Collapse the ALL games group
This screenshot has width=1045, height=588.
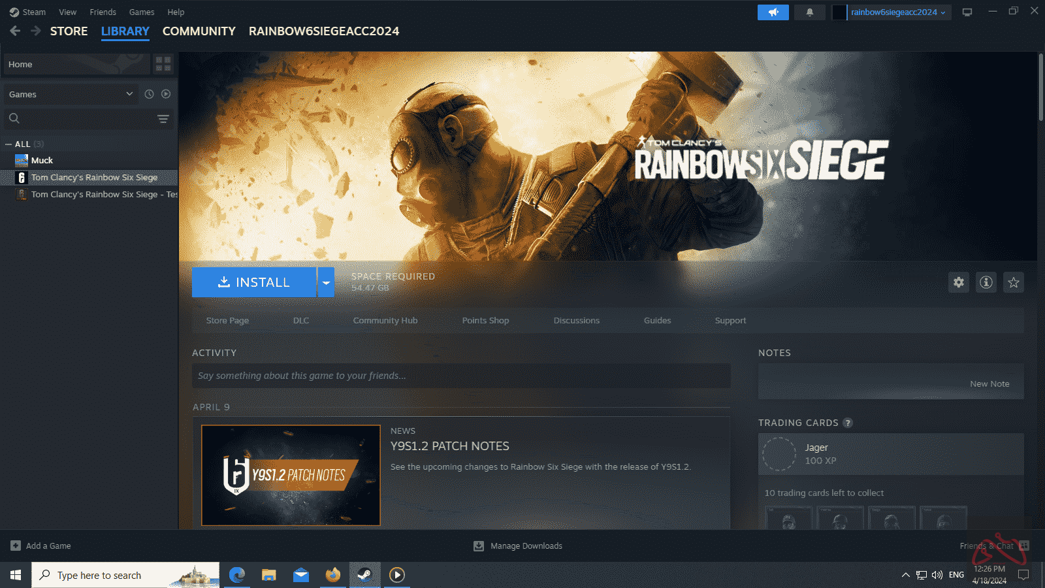click(x=8, y=144)
